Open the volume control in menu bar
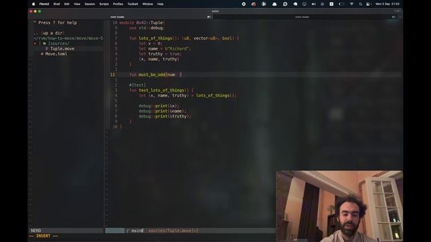This screenshot has width=431, height=242. tap(314, 4)
